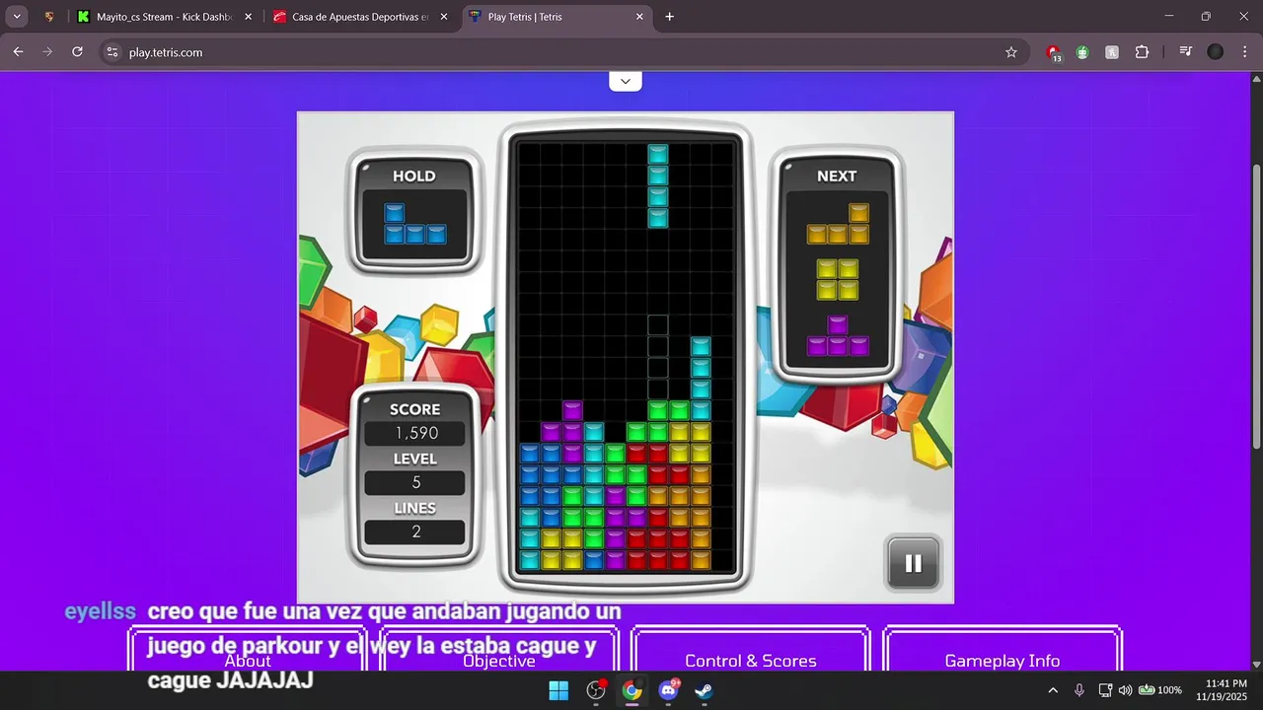
Task: Click the microphone tray icon
Action: point(1079,690)
